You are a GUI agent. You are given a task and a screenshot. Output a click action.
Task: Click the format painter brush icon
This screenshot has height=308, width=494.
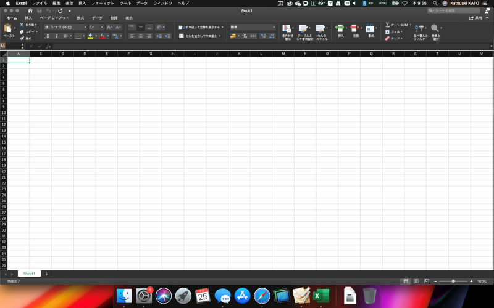pos(22,38)
